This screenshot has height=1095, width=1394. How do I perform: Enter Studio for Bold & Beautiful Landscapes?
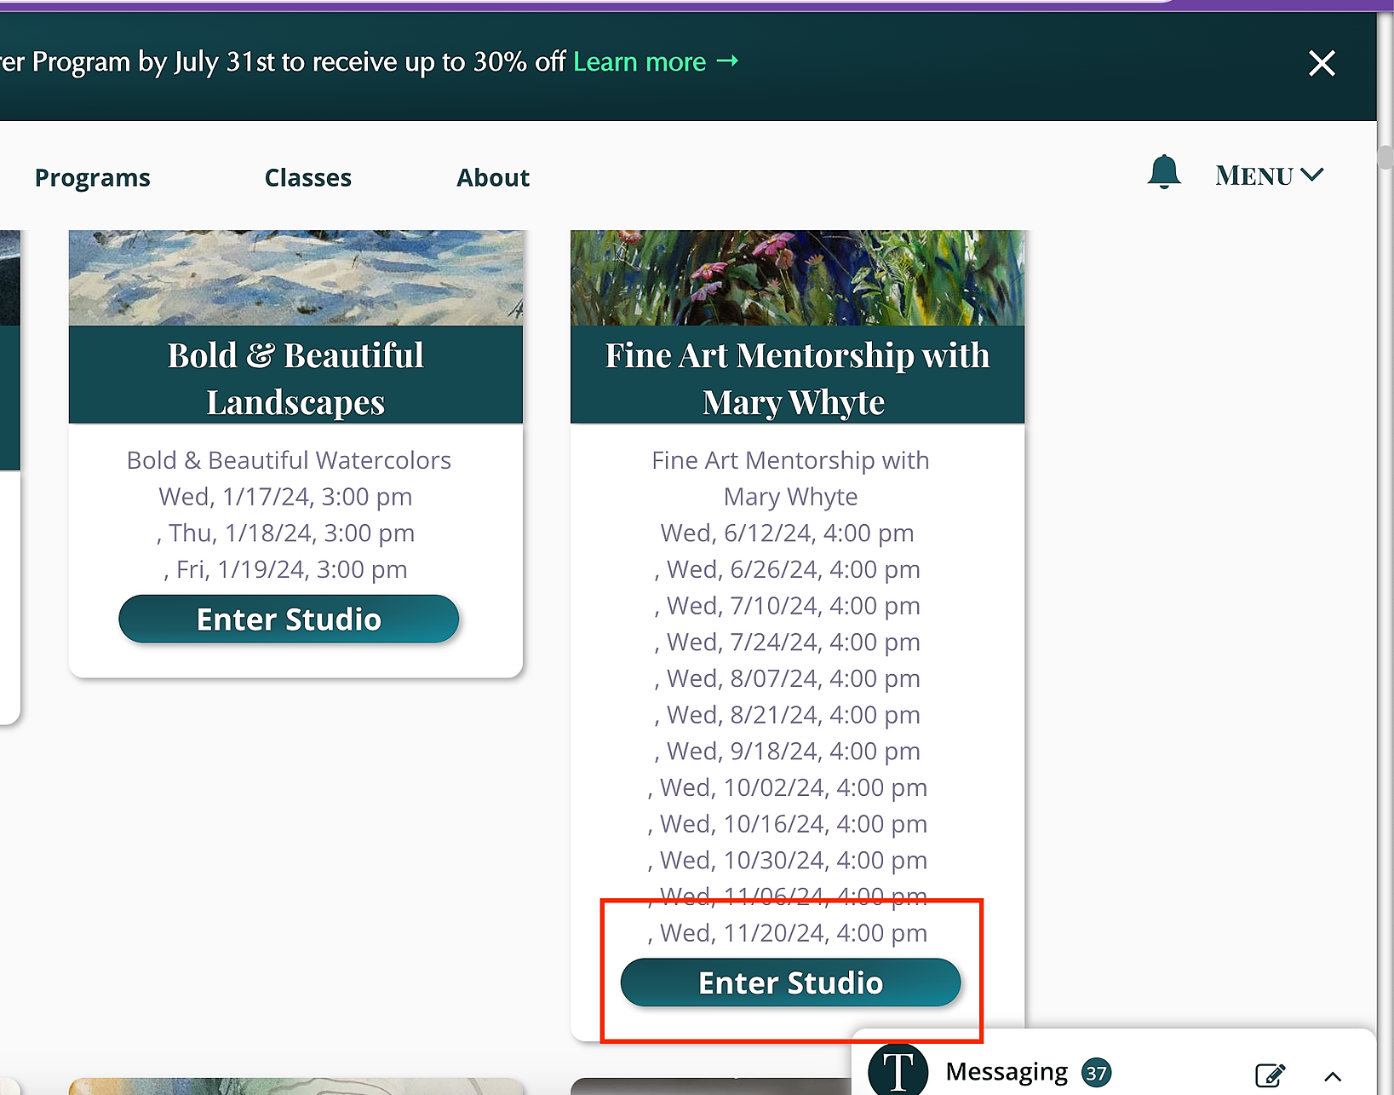click(x=289, y=620)
